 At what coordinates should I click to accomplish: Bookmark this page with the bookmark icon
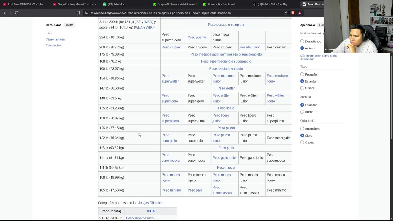pos(78,13)
